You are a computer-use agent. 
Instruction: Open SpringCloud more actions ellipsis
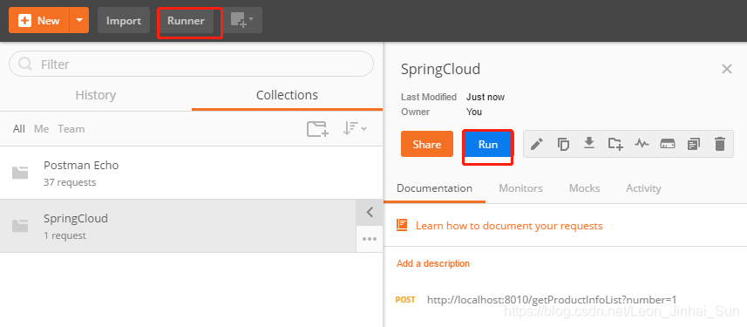pyautogui.click(x=370, y=239)
